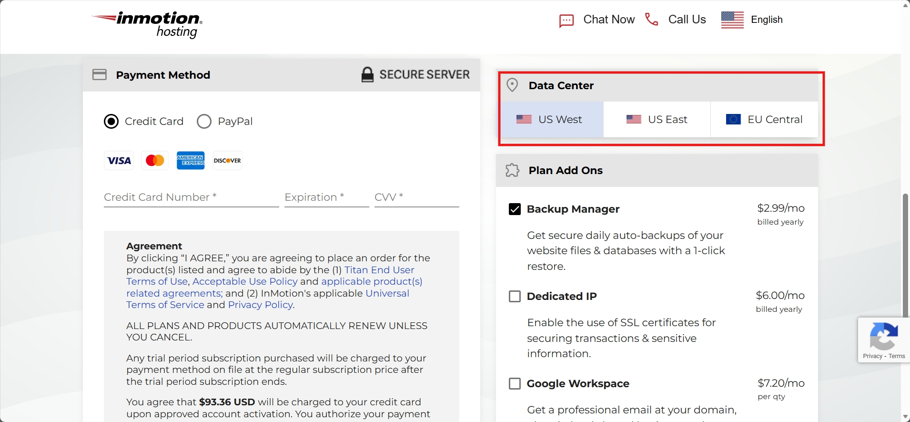Open Titan End User Terms of Use link
Screen dimensions: 910x422
pos(270,276)
